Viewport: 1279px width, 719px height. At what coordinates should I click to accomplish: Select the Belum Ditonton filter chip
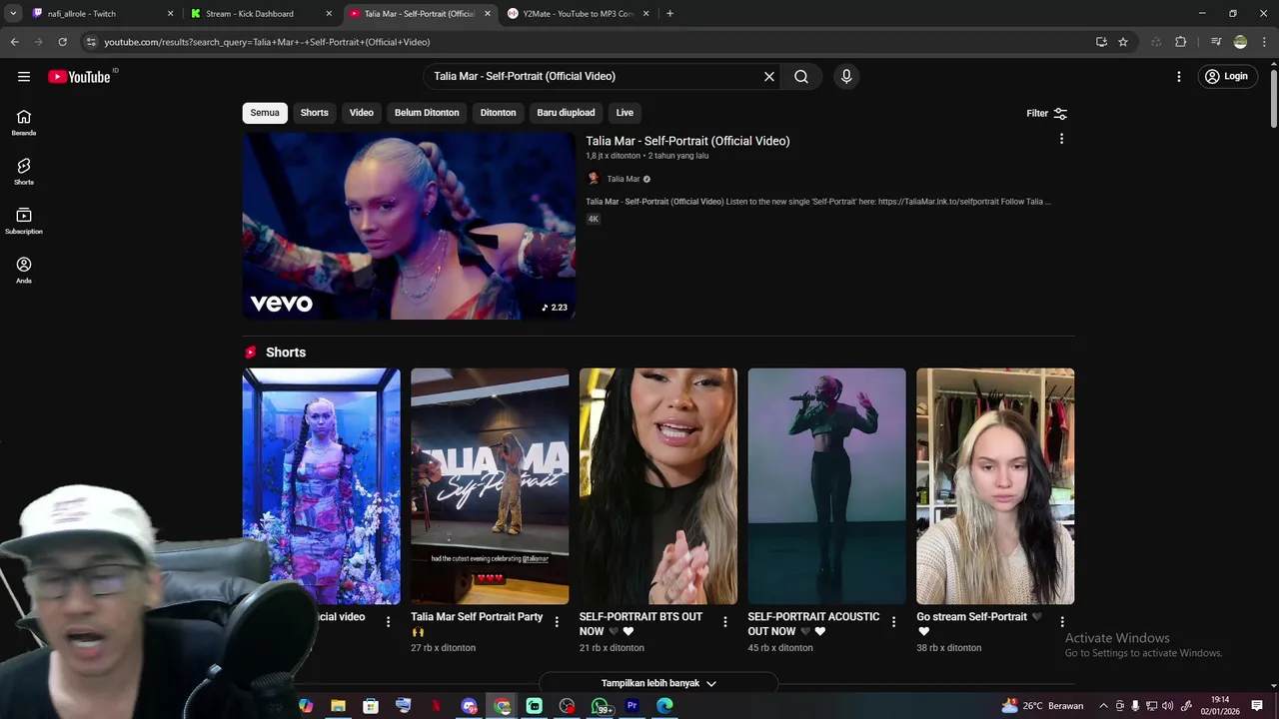pyautogui.click(x=427, y=113)
